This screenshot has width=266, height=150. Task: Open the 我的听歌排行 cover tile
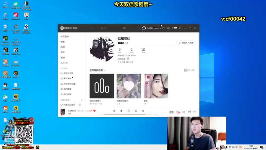click(102, 86)
